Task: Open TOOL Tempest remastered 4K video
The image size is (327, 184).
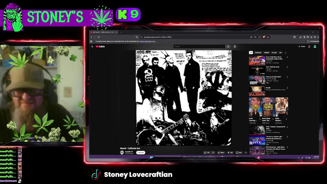Action: [x=257, y=130]
